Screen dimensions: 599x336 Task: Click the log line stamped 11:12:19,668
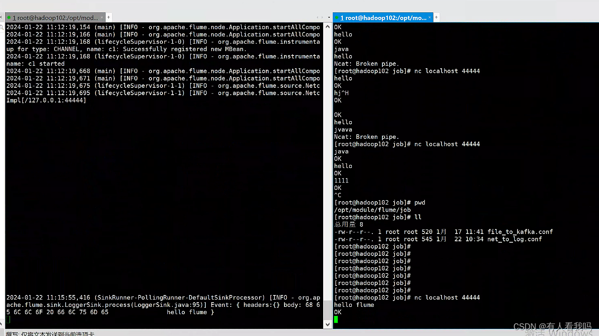point(163,71)
